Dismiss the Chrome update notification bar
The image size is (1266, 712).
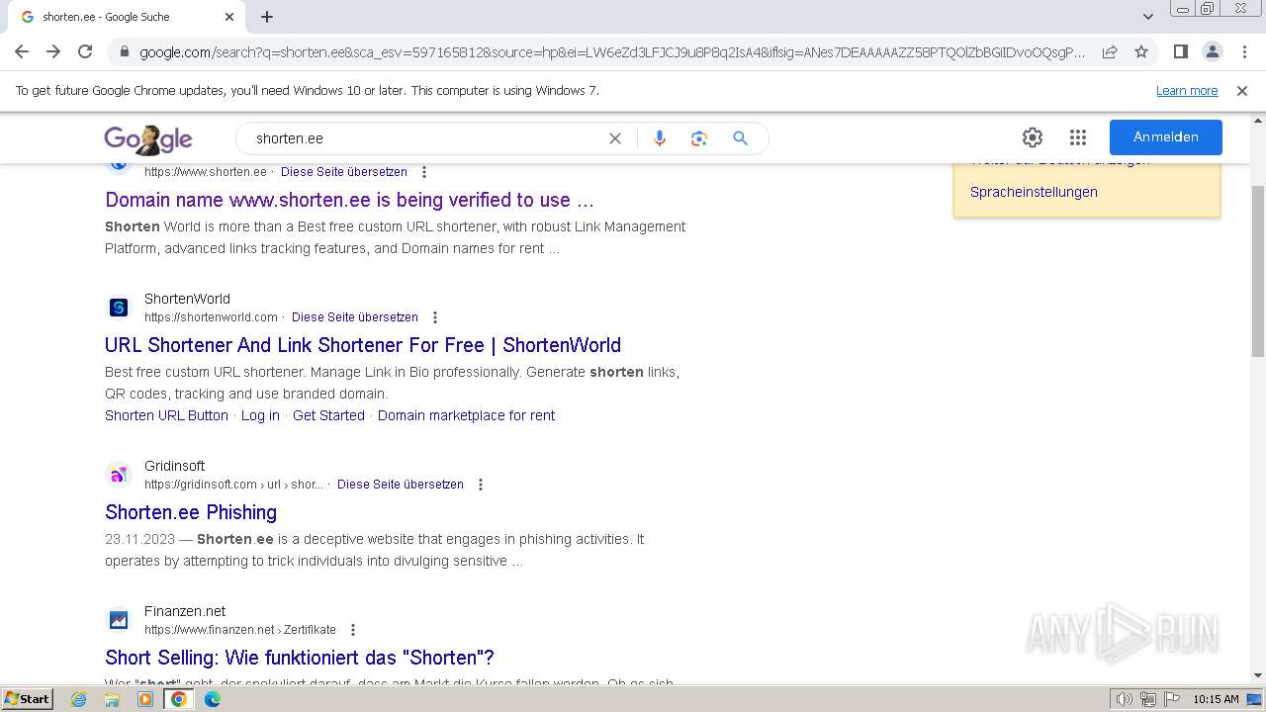coord(1242,91)
